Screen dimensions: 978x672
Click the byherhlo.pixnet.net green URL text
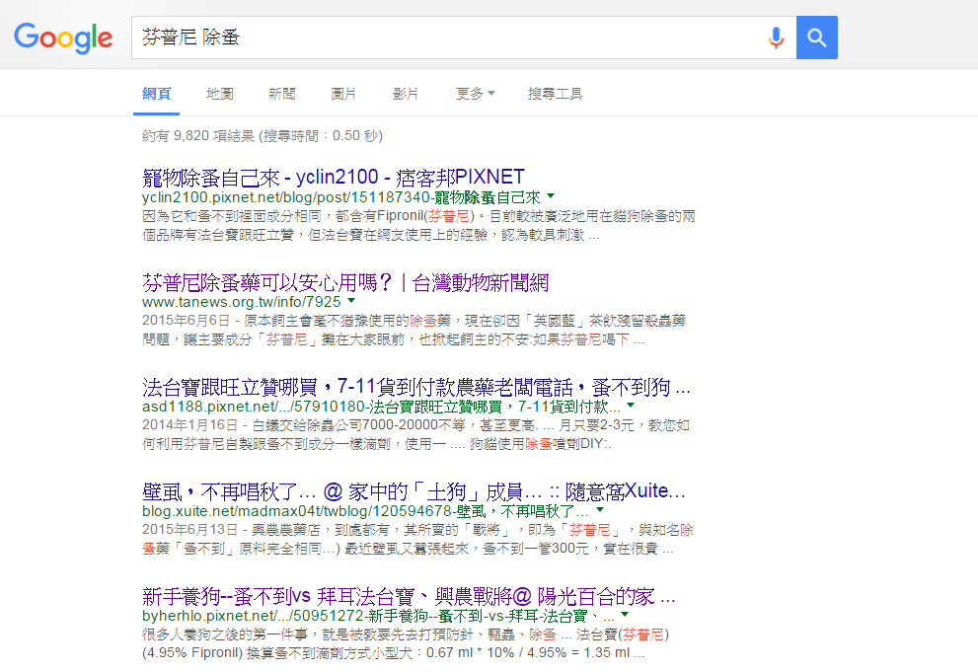pyautogui.click(x=379, y=616)
